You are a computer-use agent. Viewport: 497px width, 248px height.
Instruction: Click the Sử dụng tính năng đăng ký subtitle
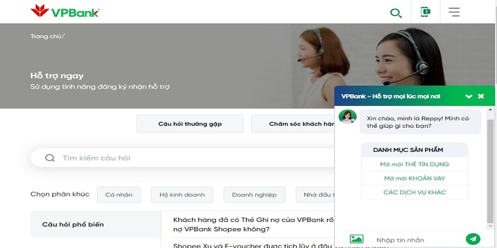click(x=100, y=87)
